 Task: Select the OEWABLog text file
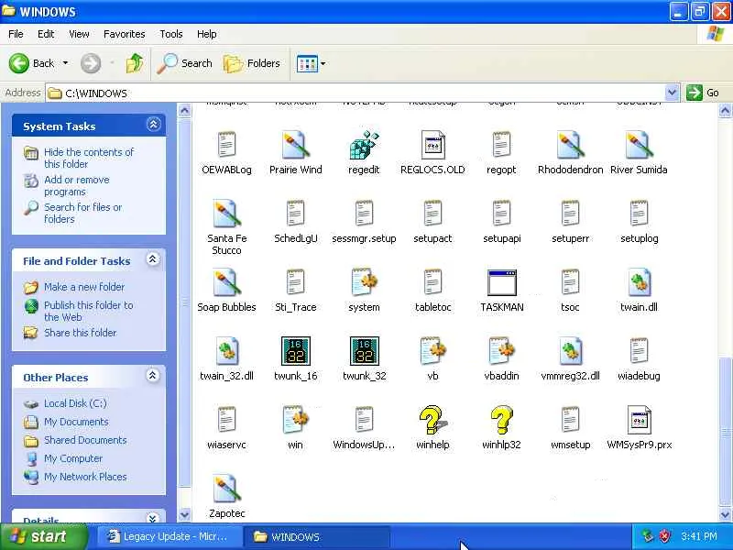point(226,145)
